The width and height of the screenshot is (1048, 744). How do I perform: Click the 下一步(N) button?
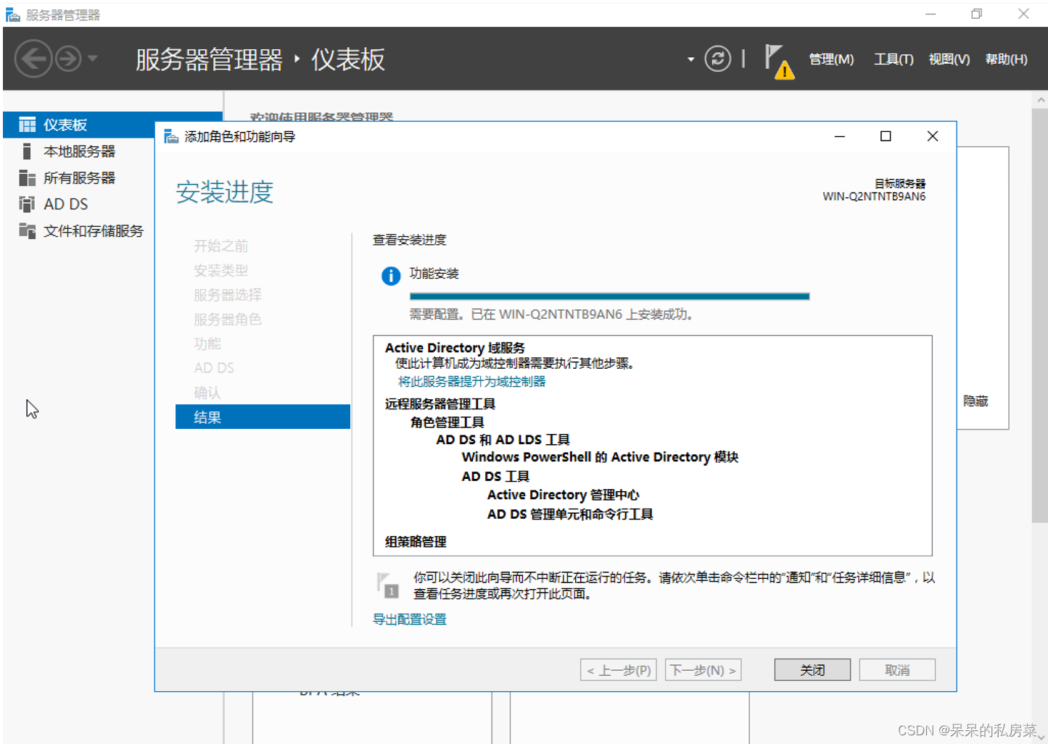pos(704,670)
